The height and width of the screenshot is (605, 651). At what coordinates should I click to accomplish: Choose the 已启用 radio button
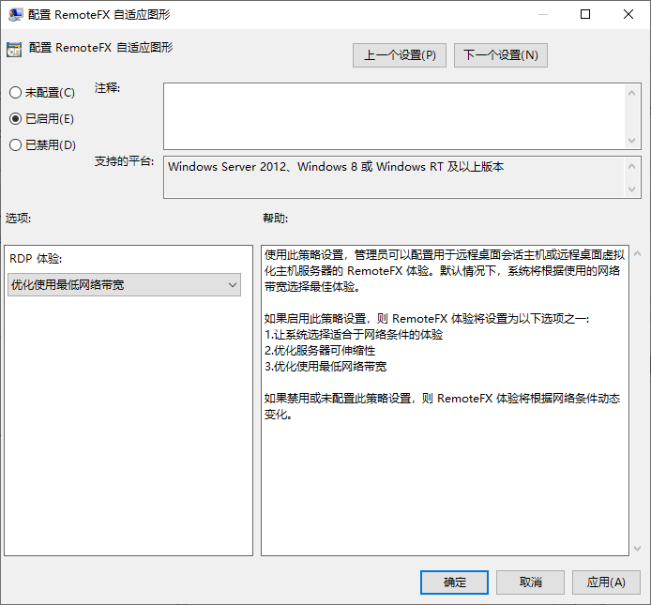click(15, 119)
